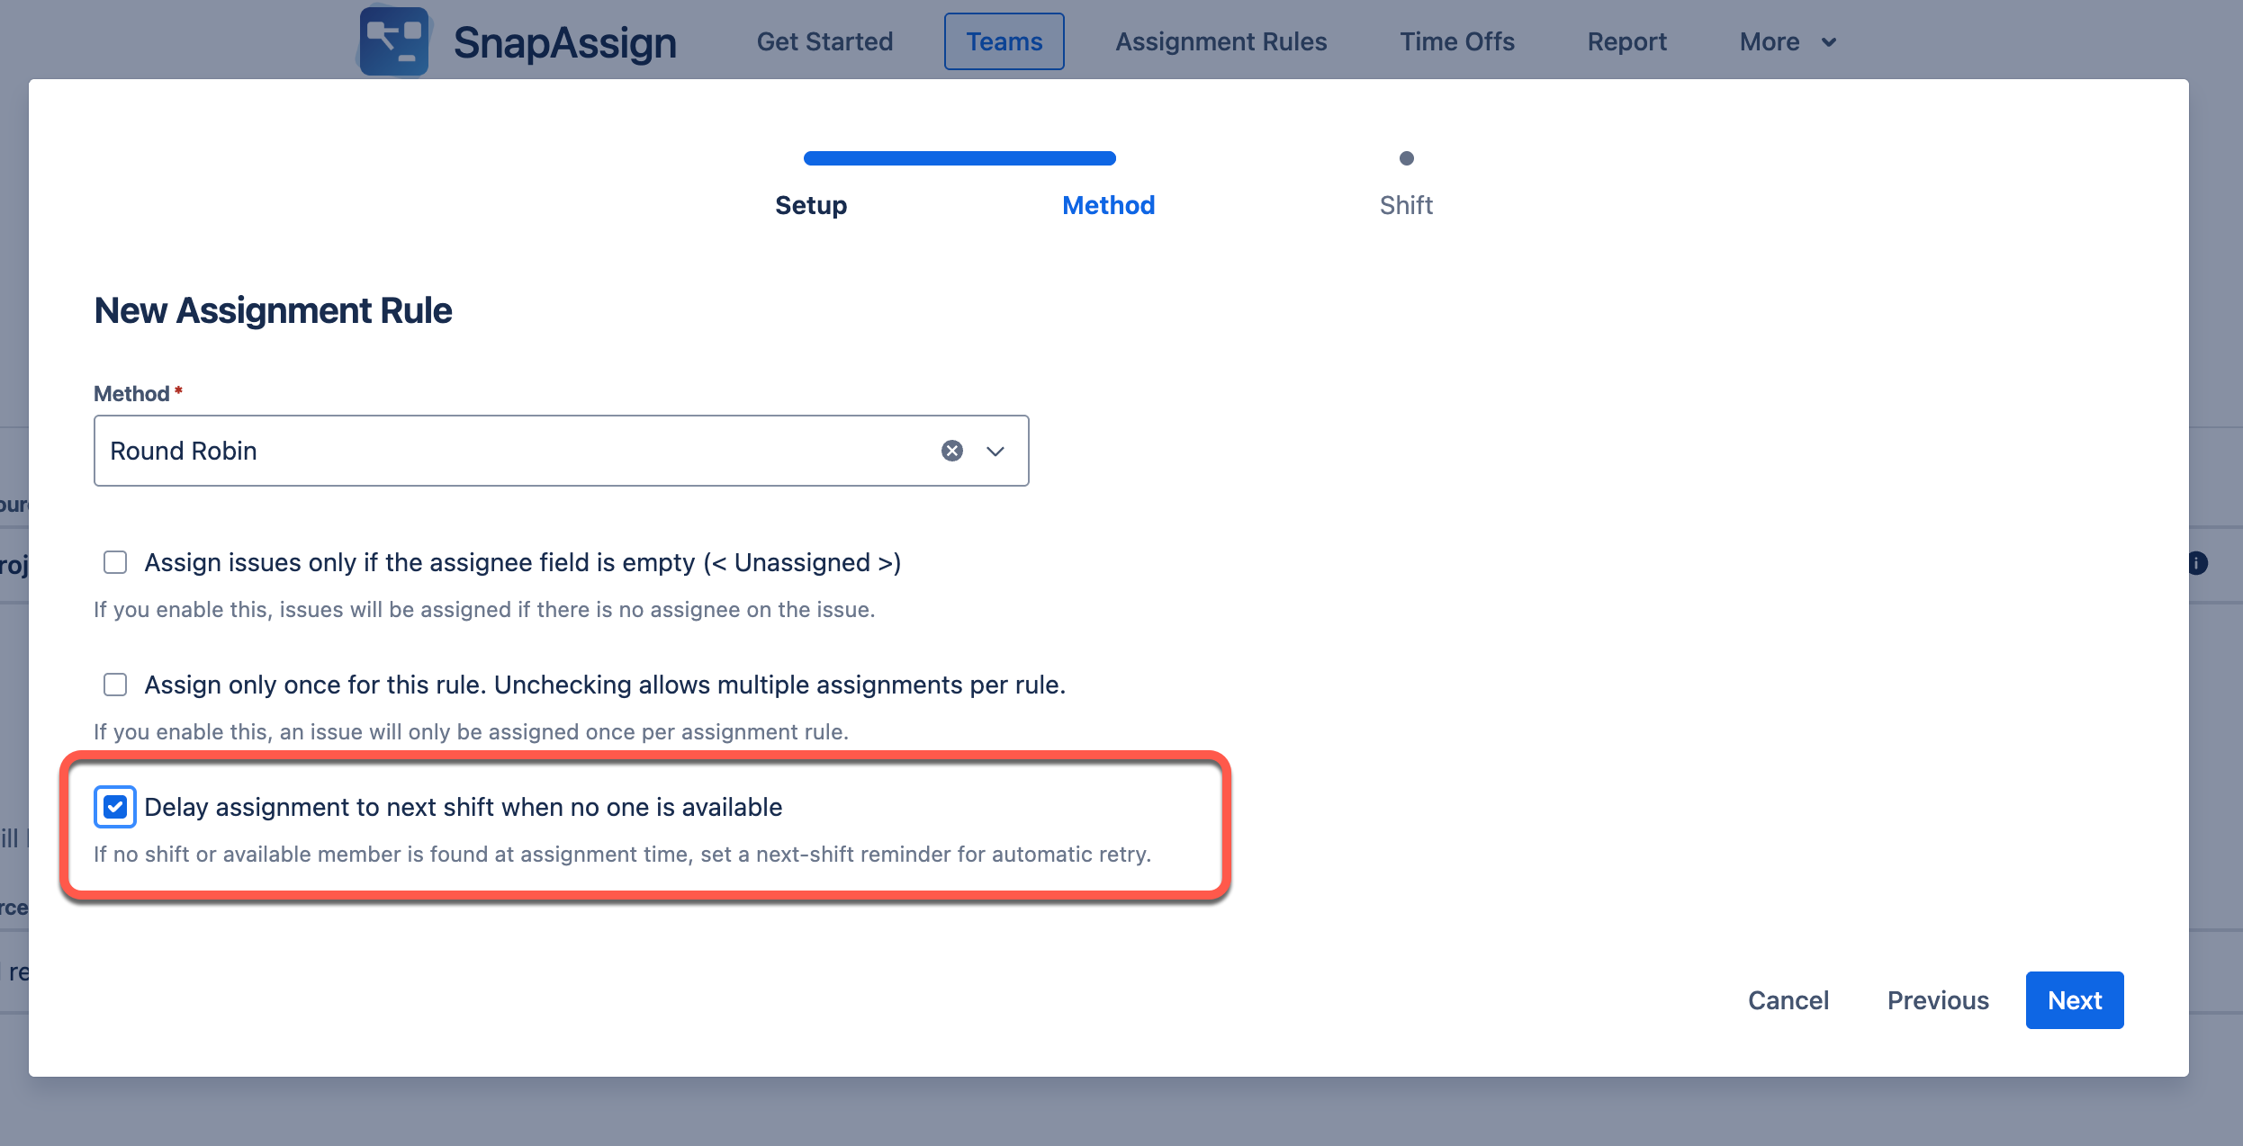Enable assign only if assignee empty checkbox

115,562
